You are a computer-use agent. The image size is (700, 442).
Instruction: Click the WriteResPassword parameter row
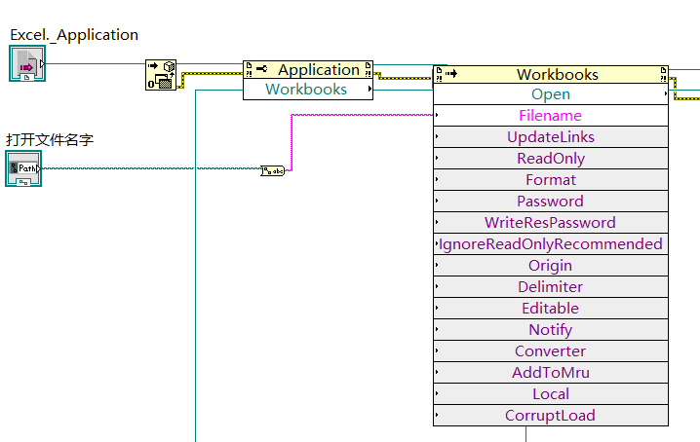551,223
